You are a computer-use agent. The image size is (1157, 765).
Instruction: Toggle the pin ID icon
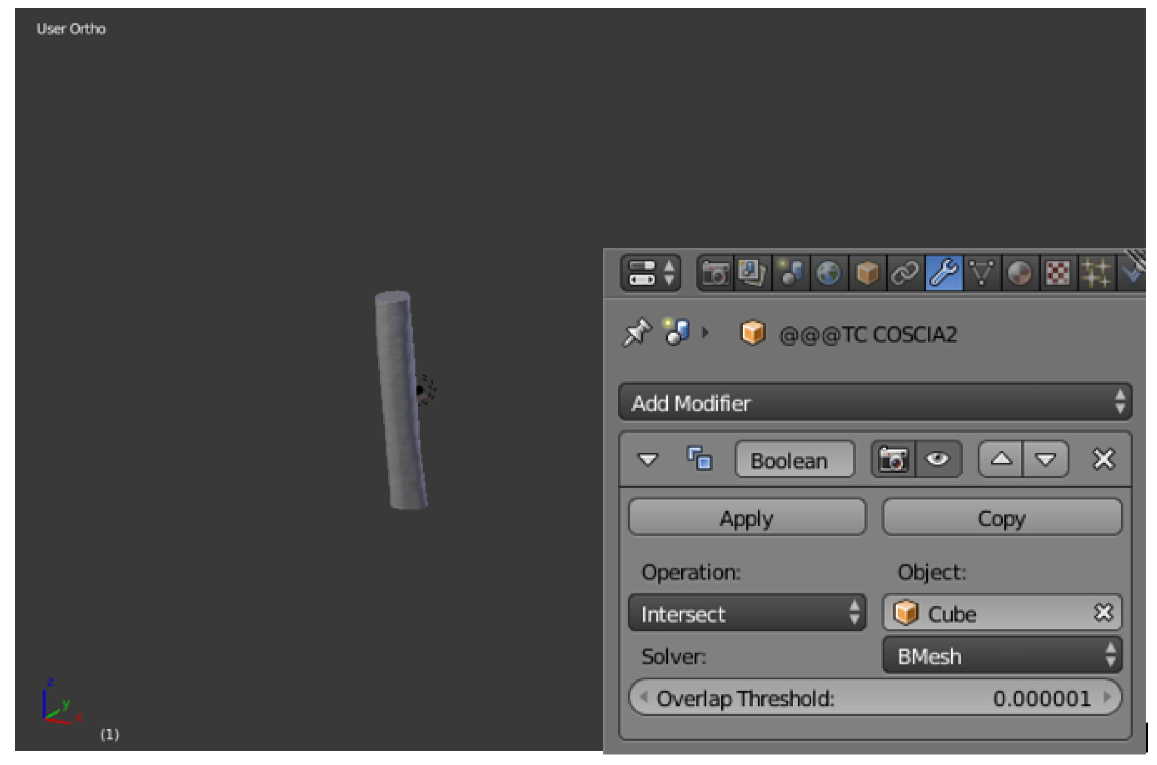tap(637, 333)
